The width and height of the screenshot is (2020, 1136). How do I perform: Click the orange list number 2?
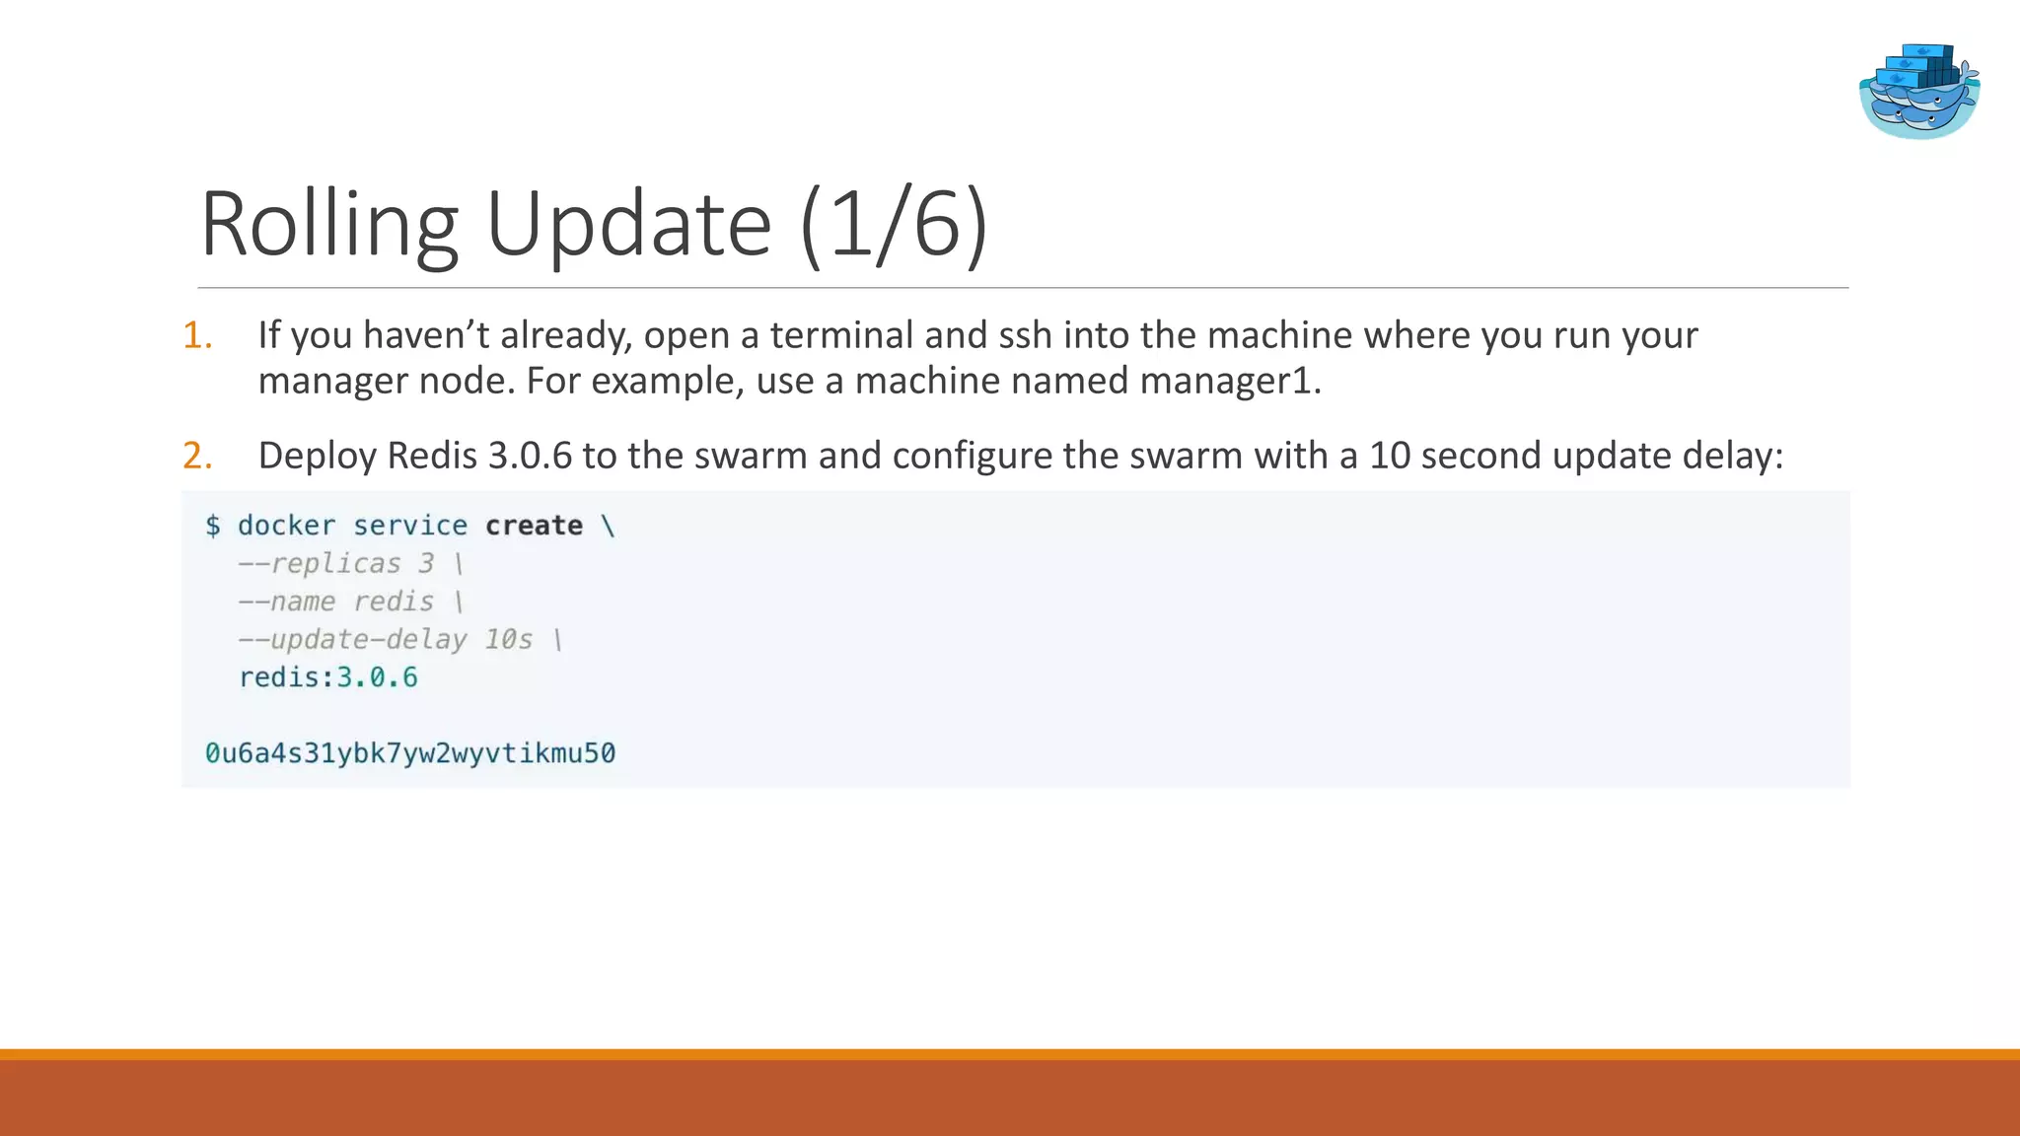197,456
